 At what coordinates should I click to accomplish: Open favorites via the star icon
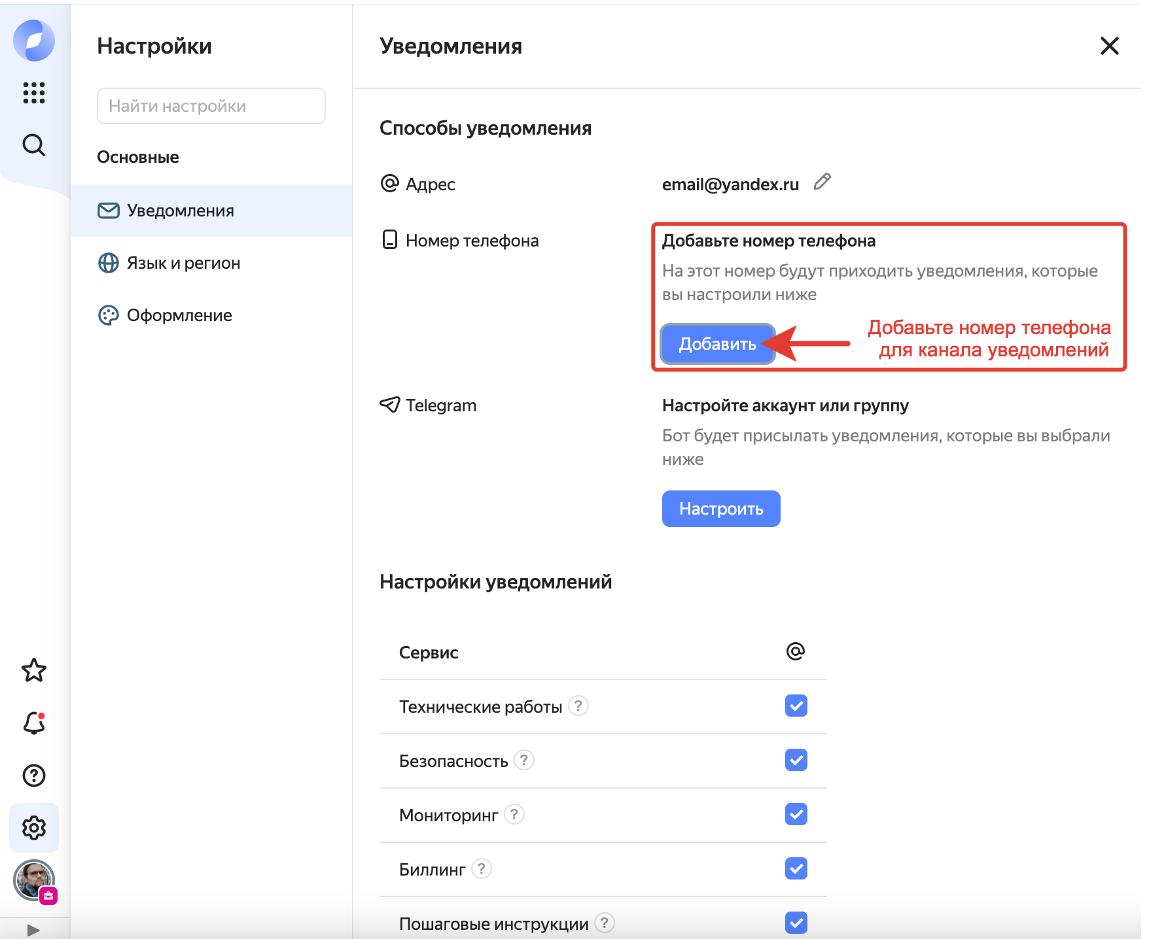[33, 670]
